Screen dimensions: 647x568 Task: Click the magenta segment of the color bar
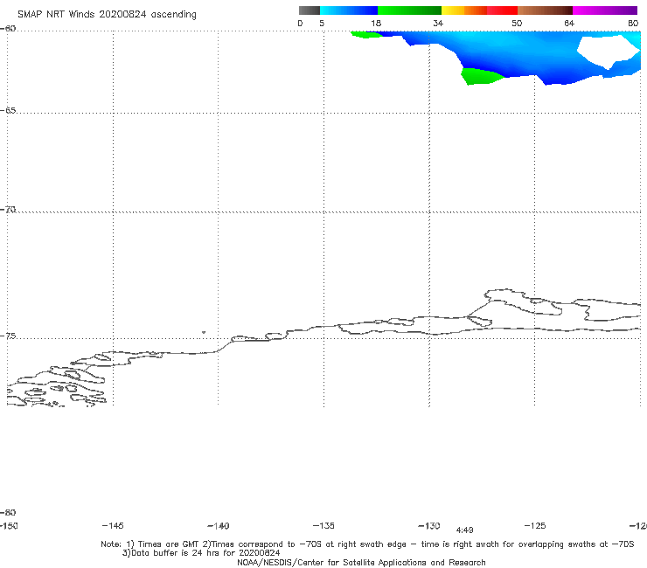pos(605,10)
